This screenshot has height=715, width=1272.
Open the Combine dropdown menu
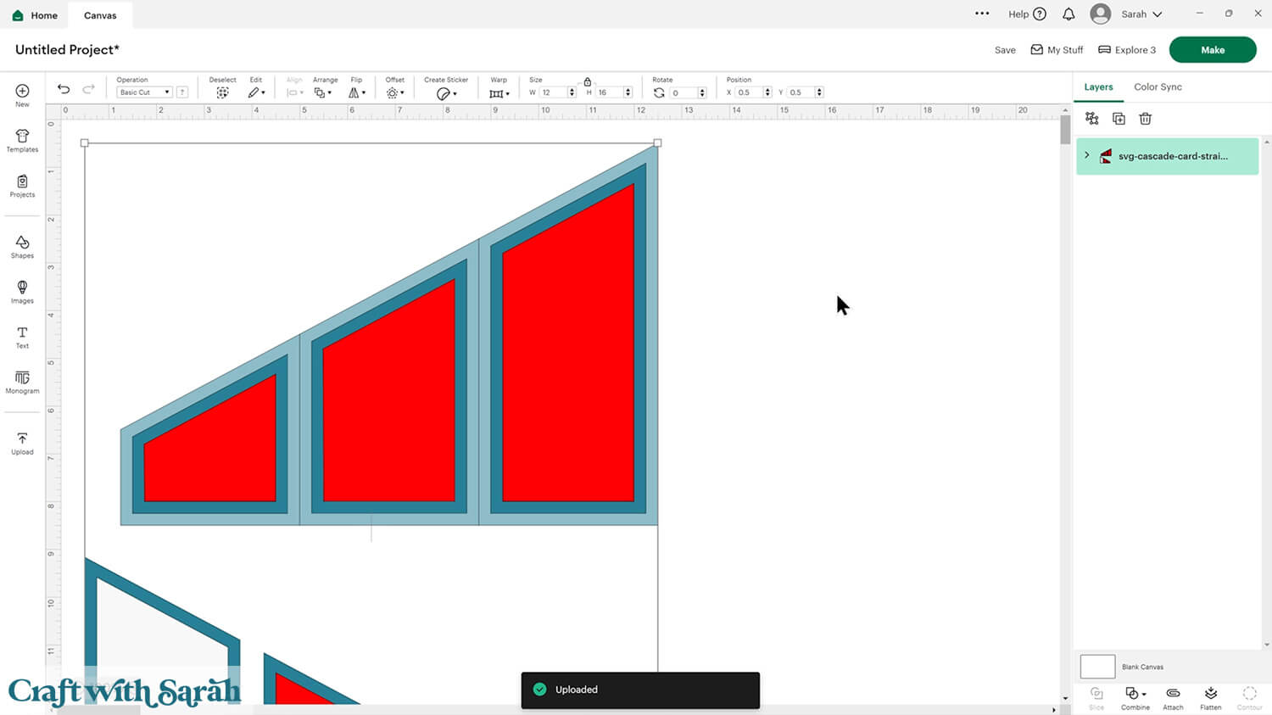[x=1135, y=697]
